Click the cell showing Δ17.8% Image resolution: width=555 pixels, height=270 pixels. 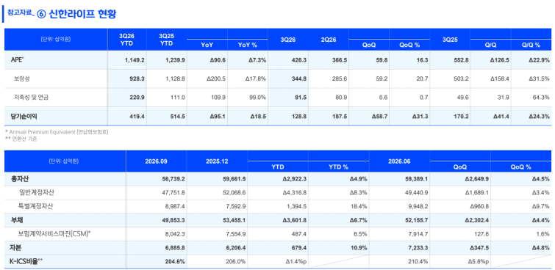(256, 79)
